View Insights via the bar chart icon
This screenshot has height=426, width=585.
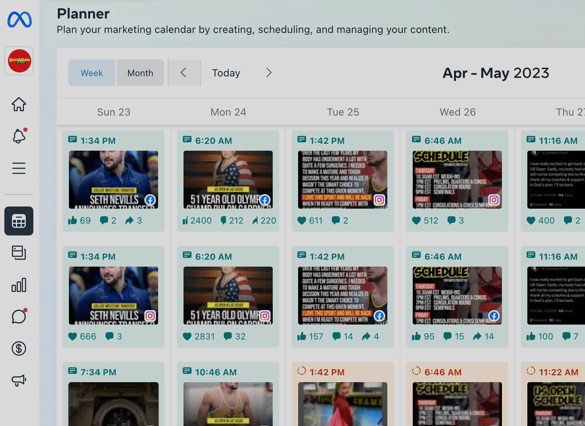18,285
